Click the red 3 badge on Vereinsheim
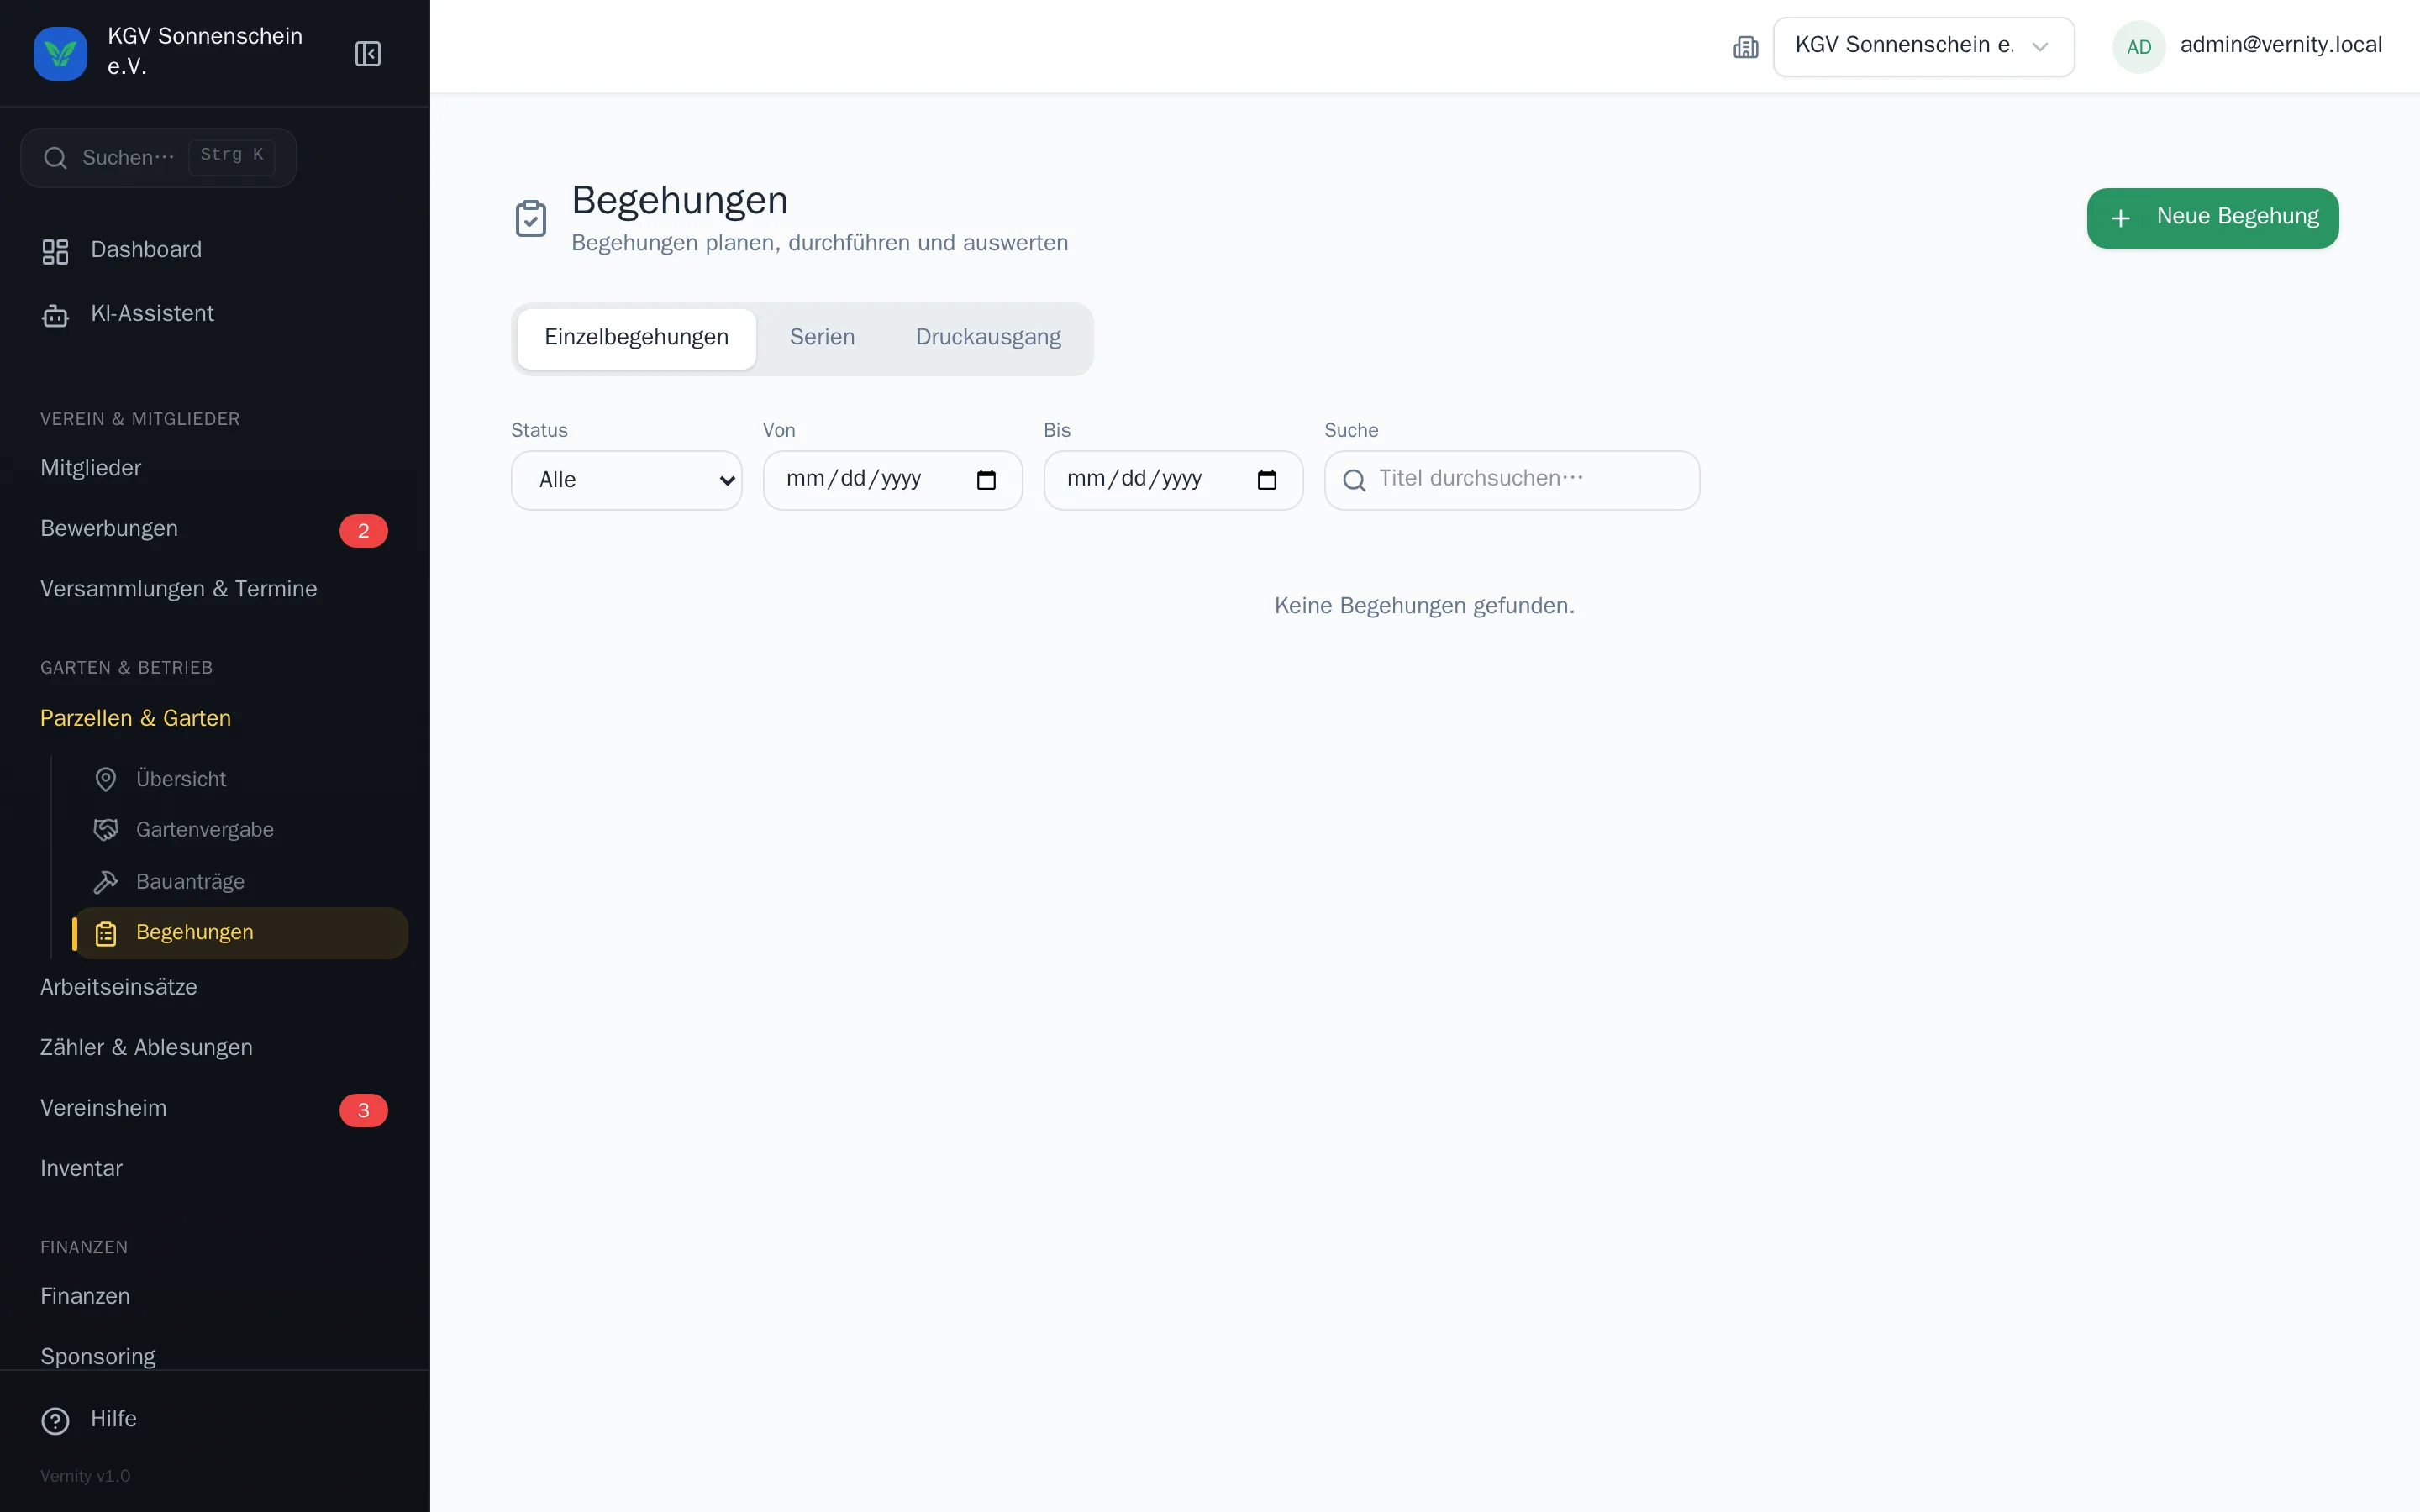 click(364, 1111)
